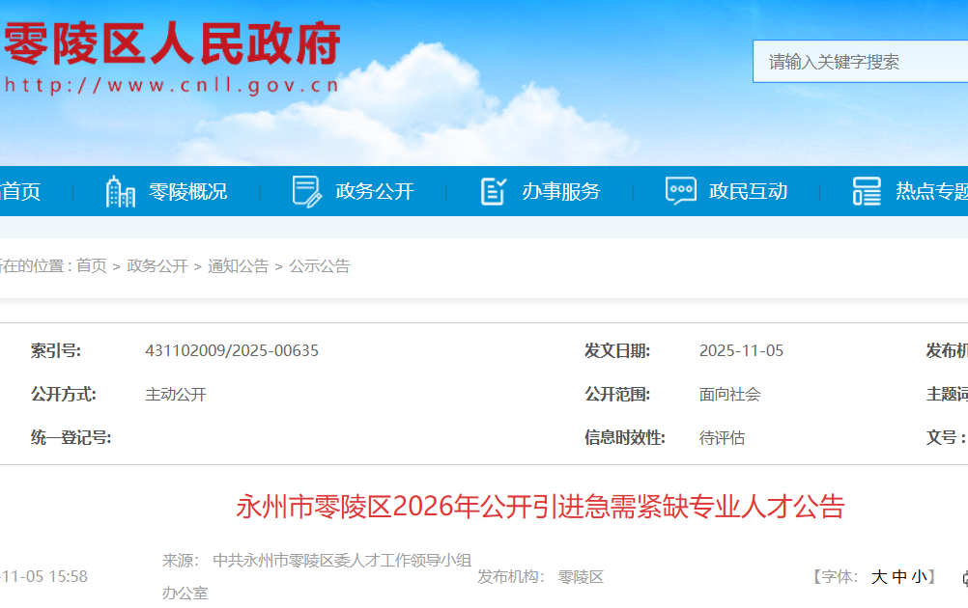
Task: Click 首页 in the breadcrumb path
Action: tap(92, 266)
